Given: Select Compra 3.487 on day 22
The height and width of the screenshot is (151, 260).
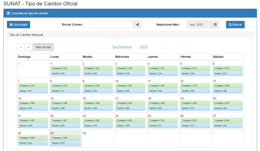Looking at the screenshot, I should (65, 121).
